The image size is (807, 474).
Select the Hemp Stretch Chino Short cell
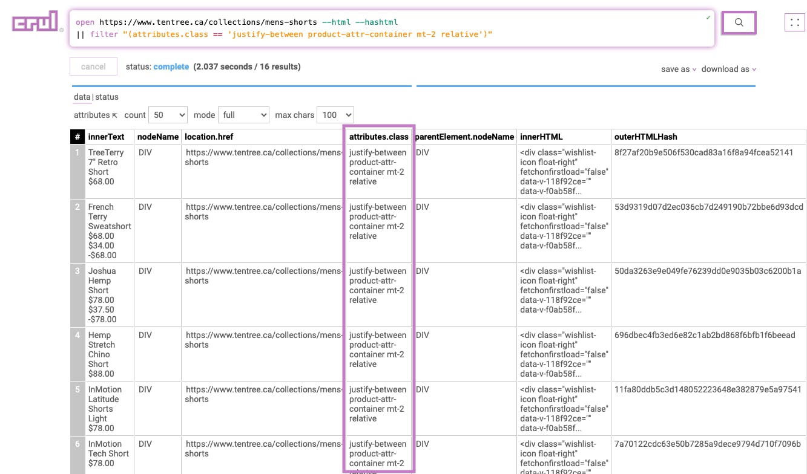(x=109, y=354)
